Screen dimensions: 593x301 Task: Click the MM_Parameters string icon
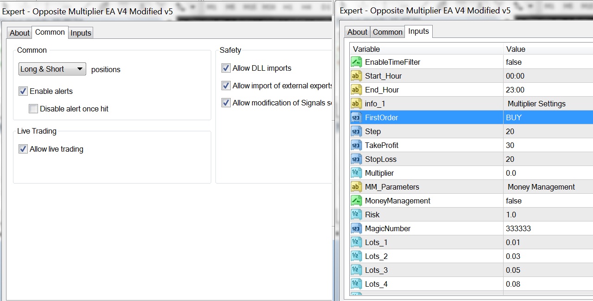pos(356,187)
